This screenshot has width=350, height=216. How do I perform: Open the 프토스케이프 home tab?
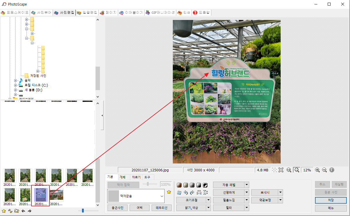[15, 13]
